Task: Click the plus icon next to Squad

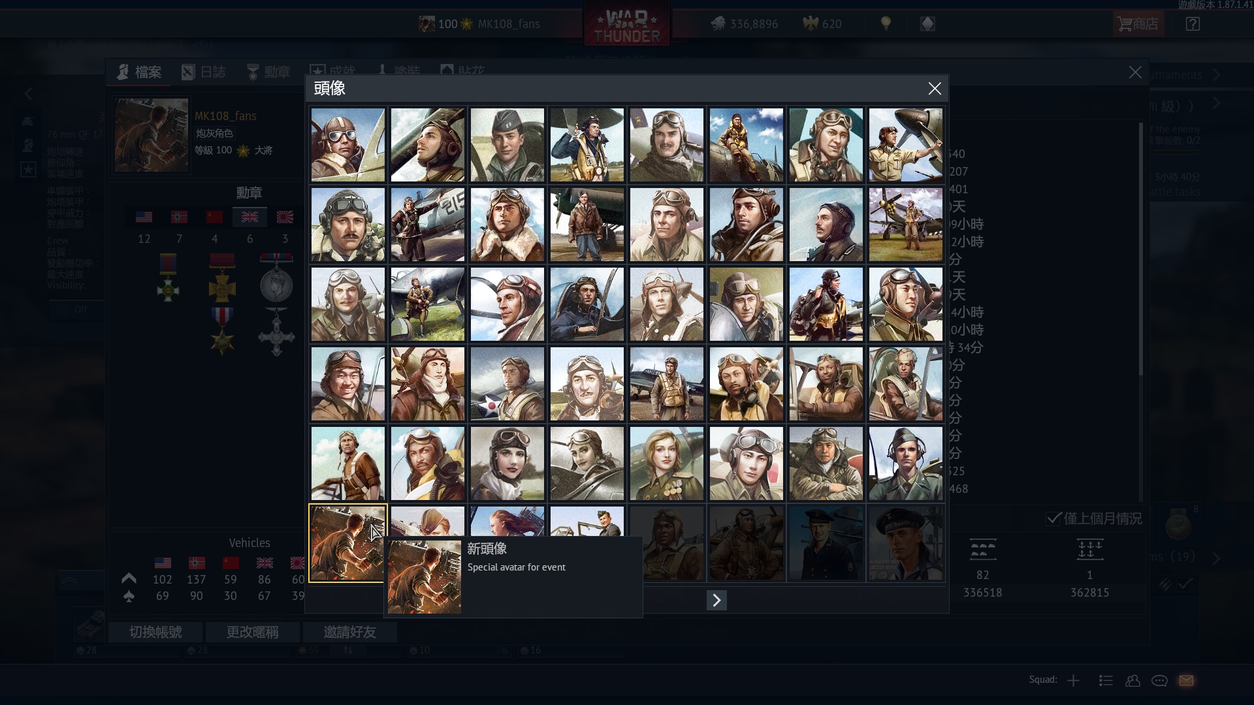Action: tap(1073, 680)
